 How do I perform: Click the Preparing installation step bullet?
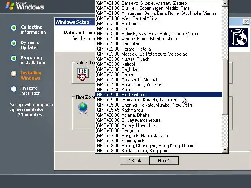14,58
